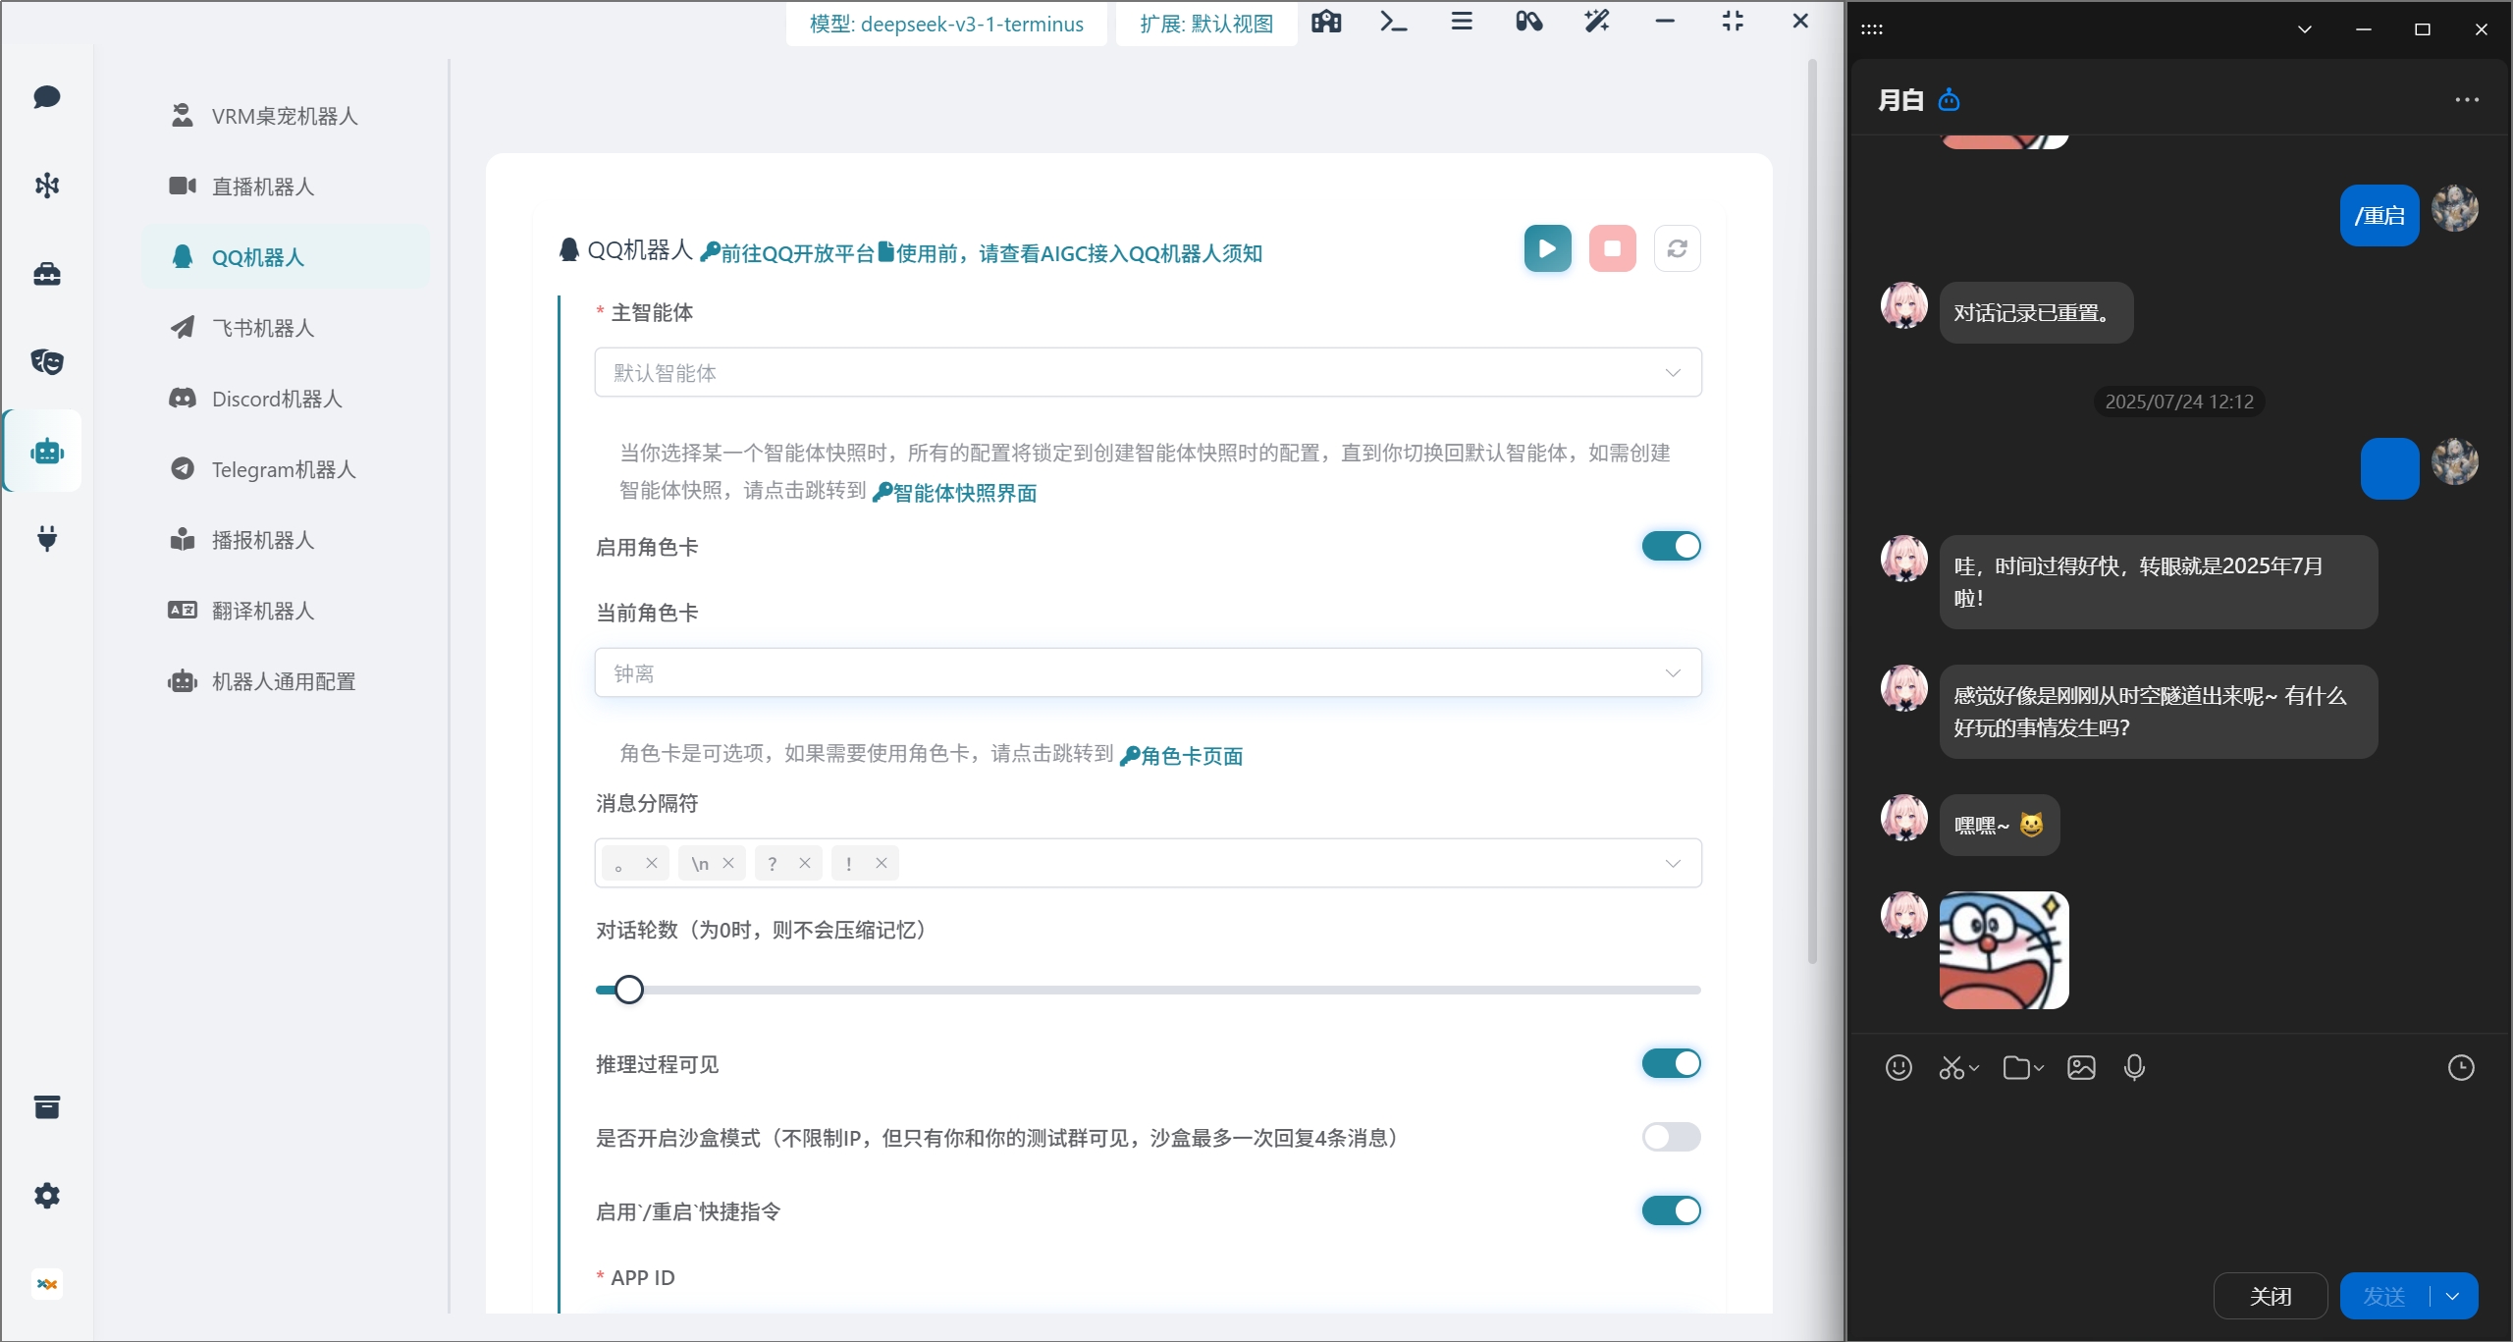This screenshot has height=1342, width=2513.
Task: Toggle 推理过程可见 switch off
Action: pos(1671,1063)
